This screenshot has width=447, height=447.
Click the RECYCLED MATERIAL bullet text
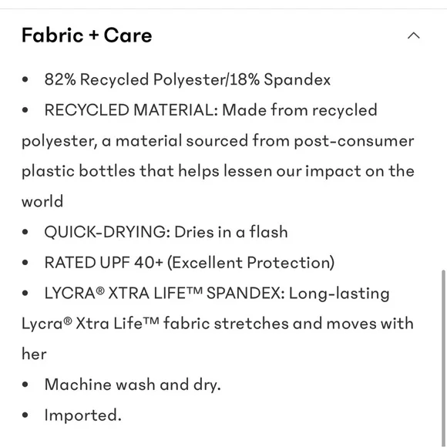(x=210, y=109)
